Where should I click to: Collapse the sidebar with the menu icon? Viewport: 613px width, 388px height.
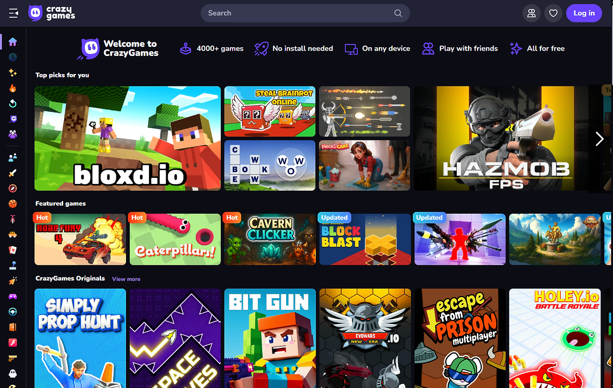pos(13,13)
